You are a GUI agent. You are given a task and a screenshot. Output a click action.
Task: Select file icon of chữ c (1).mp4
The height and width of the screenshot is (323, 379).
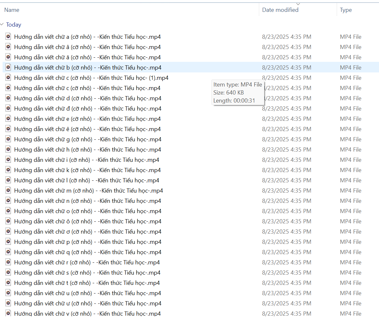[x=8, y=78]
